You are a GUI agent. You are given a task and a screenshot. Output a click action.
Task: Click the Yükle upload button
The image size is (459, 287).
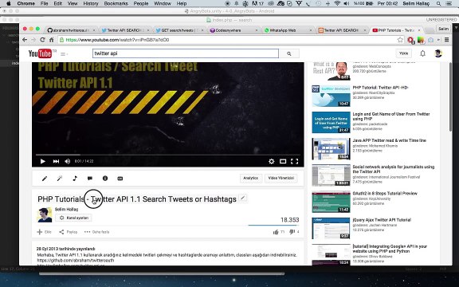pos(404,53)
